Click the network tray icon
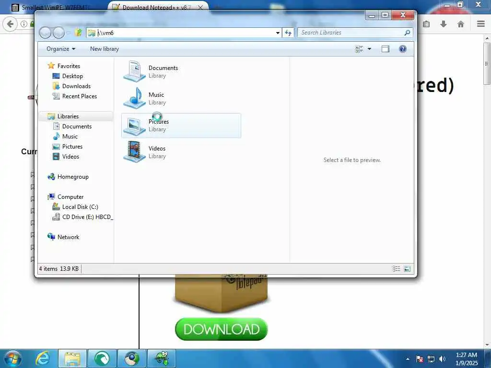This screenshot has height=368, width=491. (431, 359)
